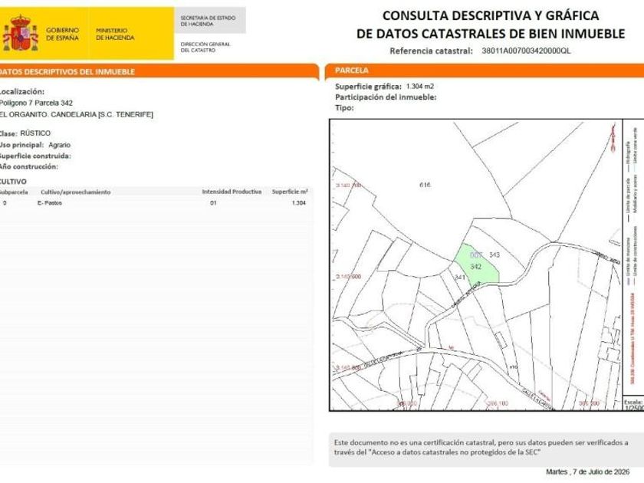Image resolution: width=644 pixels, height=483 pixels.
Task: Click the Escala 1/2500 label
Action: [x=633, y=405]
